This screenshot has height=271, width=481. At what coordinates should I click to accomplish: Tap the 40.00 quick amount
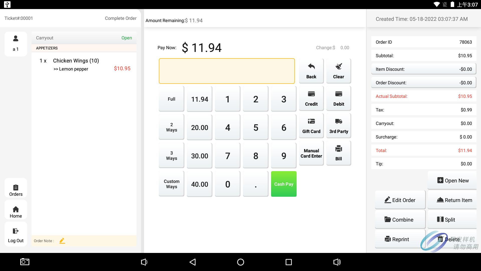(199, 184)
